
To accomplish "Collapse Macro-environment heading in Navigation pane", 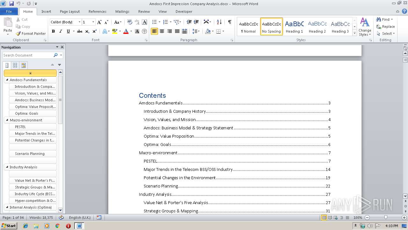I will coord(7,120).
